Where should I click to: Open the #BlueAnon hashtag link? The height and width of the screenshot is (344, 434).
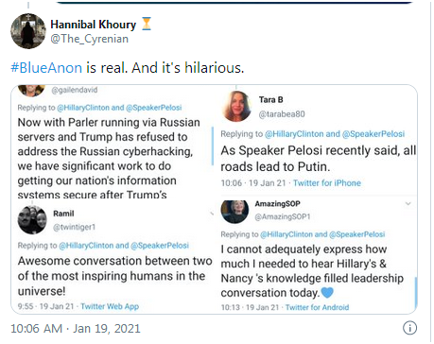coord(46,68)
